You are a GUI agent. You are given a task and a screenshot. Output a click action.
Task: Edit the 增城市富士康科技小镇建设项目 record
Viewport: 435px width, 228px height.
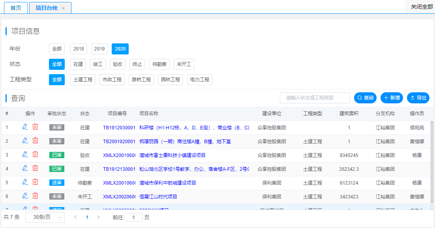point(25,155)
